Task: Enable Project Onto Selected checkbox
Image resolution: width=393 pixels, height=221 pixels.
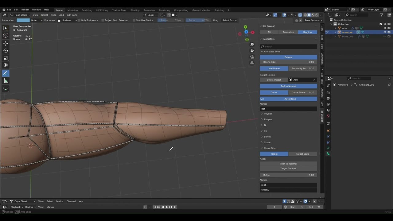Action: (x=103, y=20)
